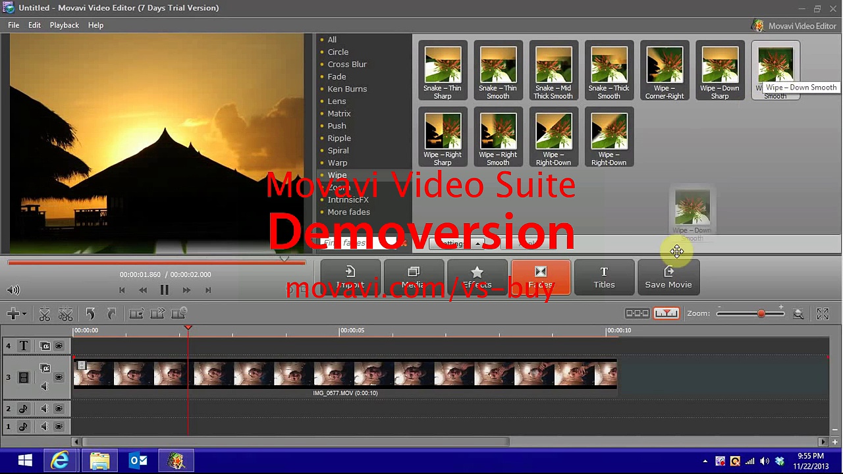Switch to storyboard view mode
843x474 pixels.
coord(637,313)
